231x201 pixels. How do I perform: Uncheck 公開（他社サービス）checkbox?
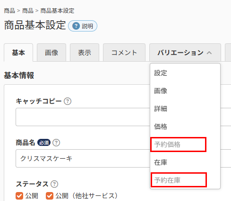[x=50, y=196]
